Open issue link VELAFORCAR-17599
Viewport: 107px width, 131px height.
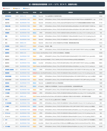25,76
